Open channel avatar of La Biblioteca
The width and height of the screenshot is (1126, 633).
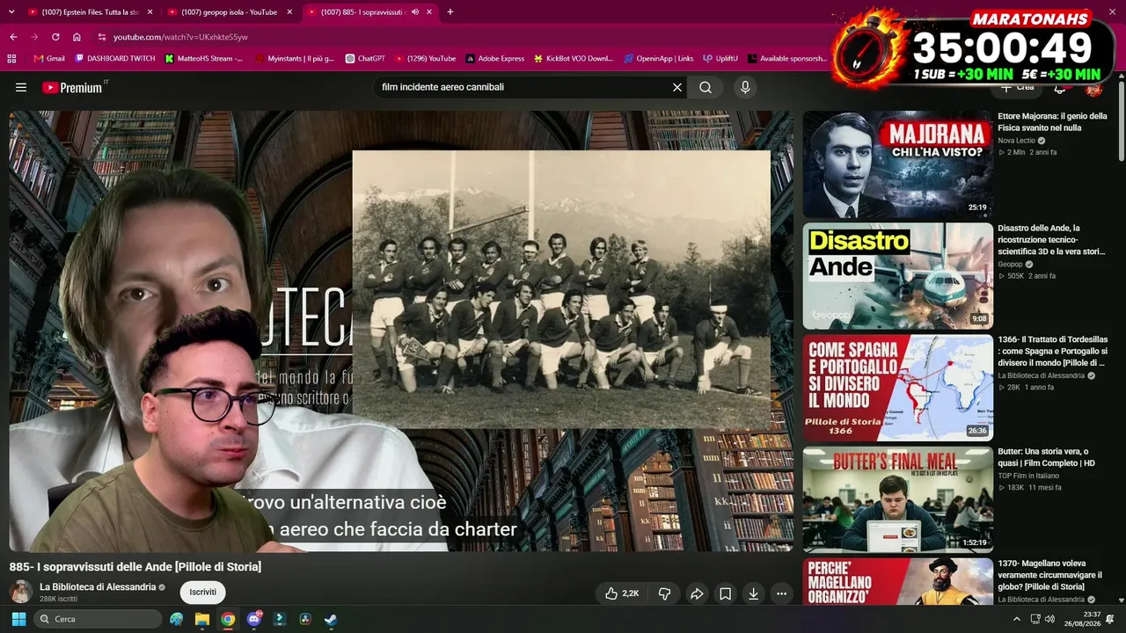click(x=21, y=592)
